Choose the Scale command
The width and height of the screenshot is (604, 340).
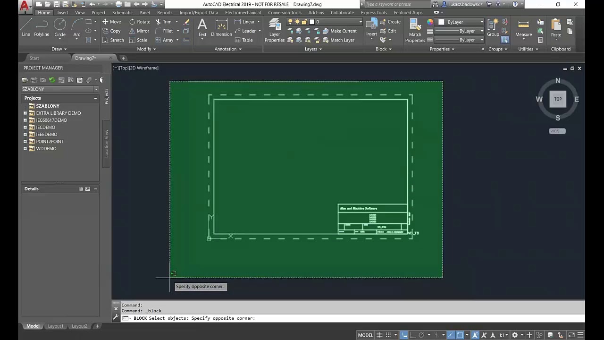pyautogui.click(x=138, y=40)
